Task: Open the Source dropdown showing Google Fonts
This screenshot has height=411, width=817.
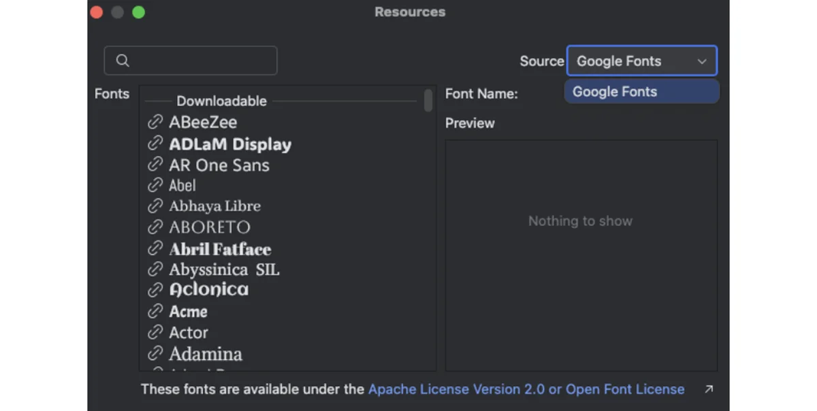Action: [x=641, y=61]
